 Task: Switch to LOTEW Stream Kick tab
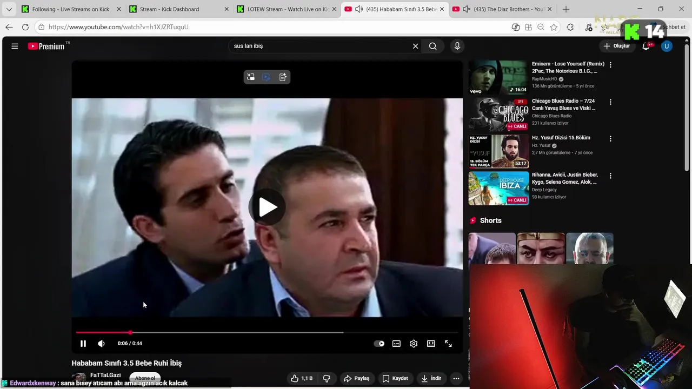[288, 9]
